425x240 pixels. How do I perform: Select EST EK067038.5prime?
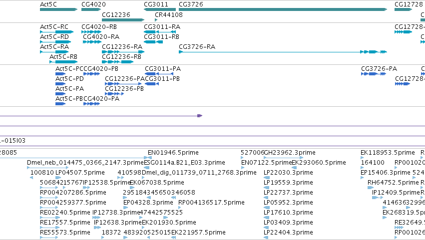tap(157, 183)
